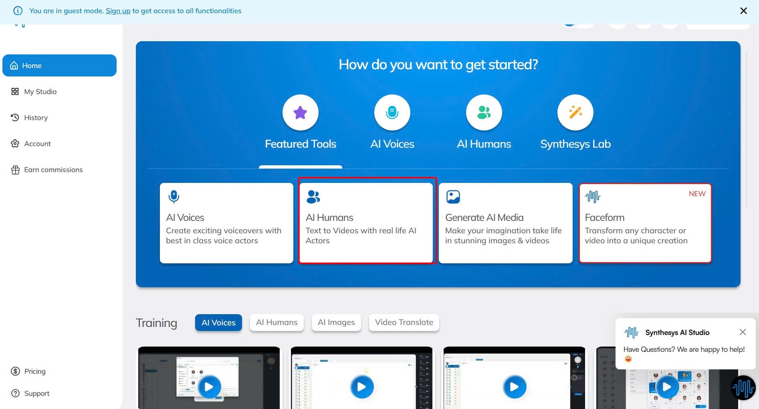Image resolution: width=759 pixels, height=409 pixels.
Task: Click the Home house icon
Action: [14, 65]
